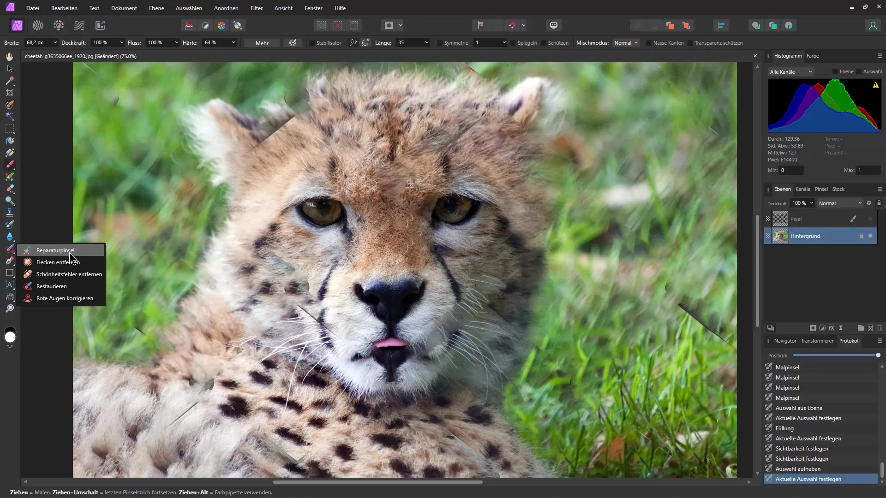Click the Mehr button
This screenshot has height=498, width=886.
pos(262,43)
